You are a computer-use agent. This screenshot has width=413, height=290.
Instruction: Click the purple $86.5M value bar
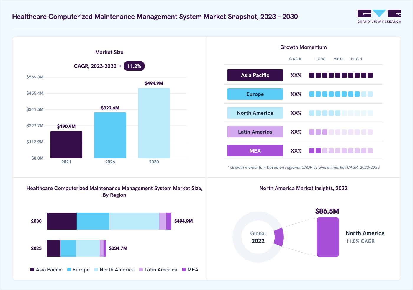coord(328,237)
